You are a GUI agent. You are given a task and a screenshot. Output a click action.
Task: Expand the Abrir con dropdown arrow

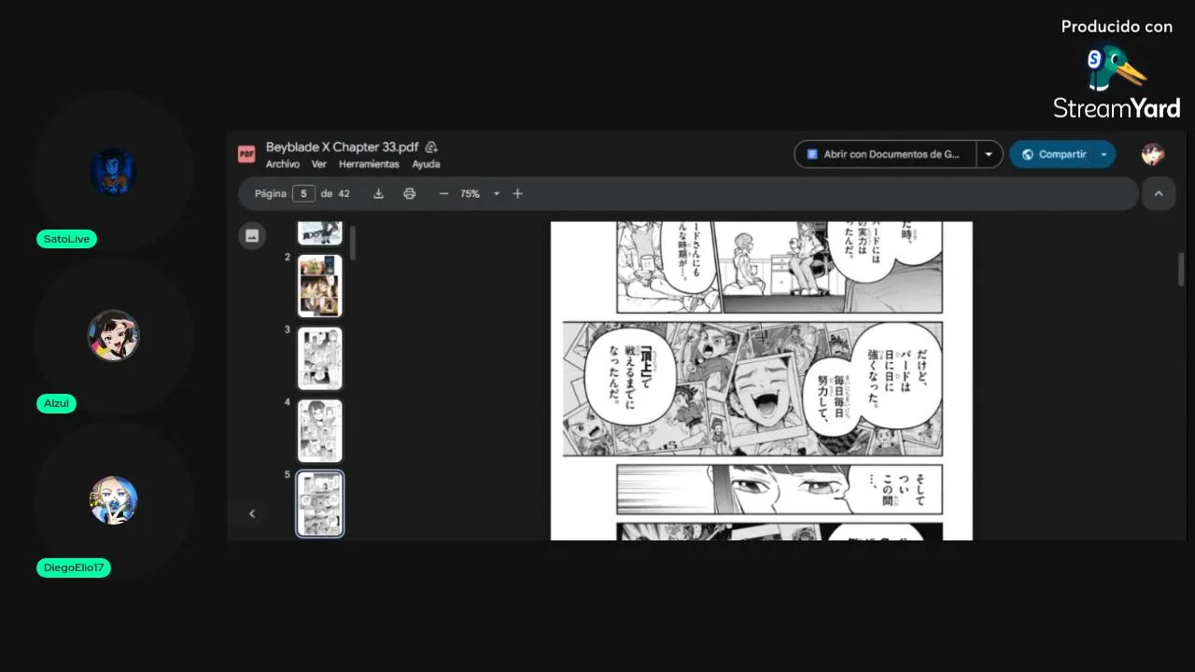pos(989,154)
